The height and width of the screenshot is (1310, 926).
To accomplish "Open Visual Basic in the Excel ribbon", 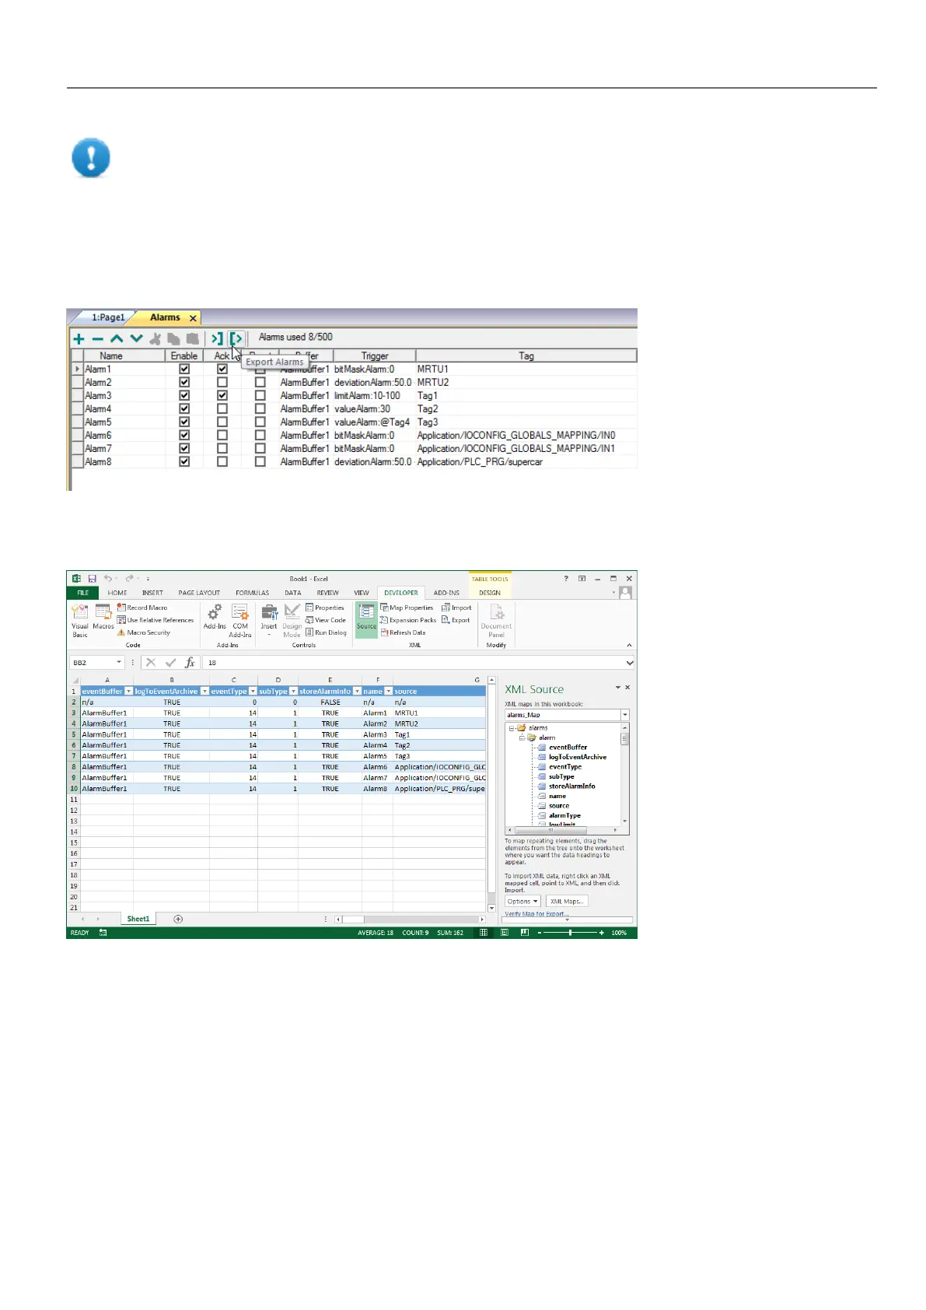I will 80,621.
